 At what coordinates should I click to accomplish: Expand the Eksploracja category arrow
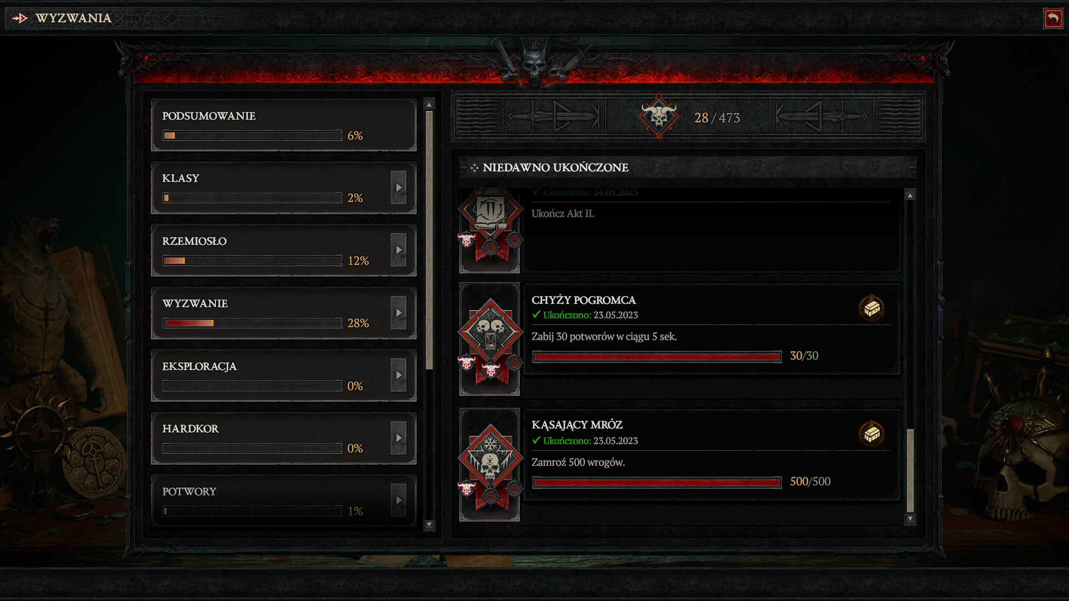point(399,376)
